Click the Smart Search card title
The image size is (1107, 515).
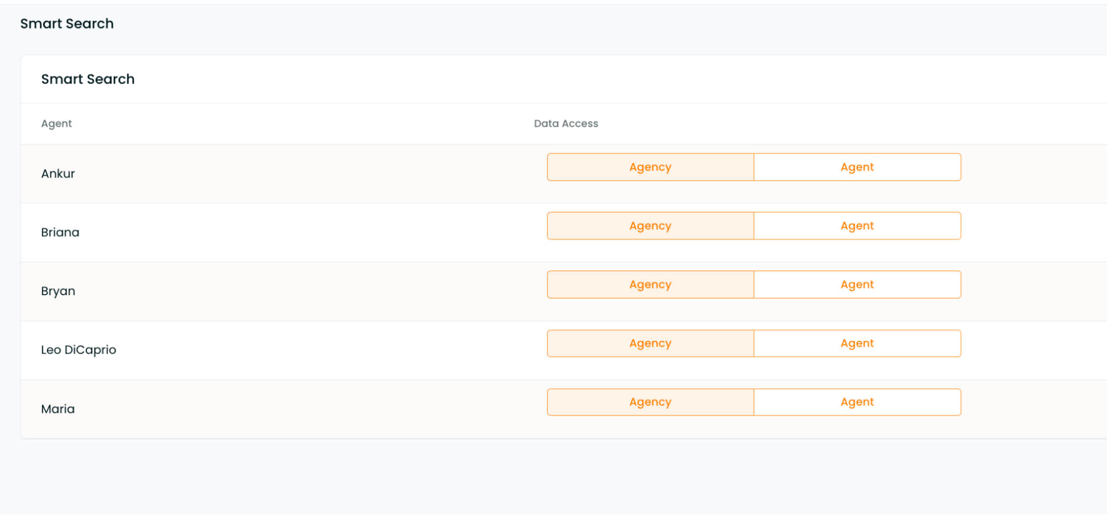click(88, 79)
